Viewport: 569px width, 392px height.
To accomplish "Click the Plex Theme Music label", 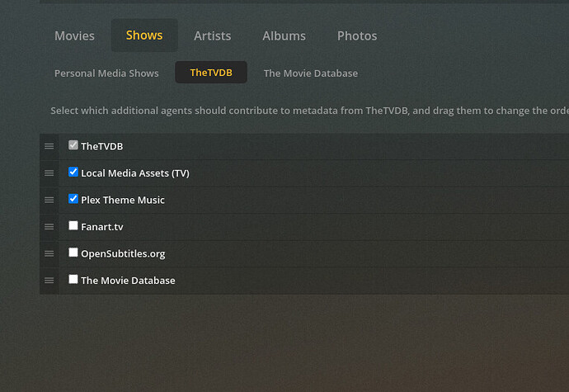I will [123, 201].
